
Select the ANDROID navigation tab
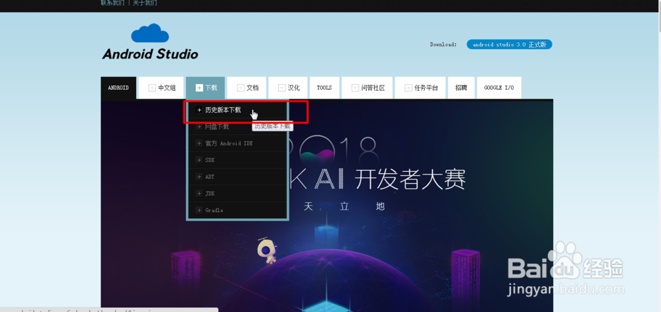pyautogui.click(x=118, y=88)
